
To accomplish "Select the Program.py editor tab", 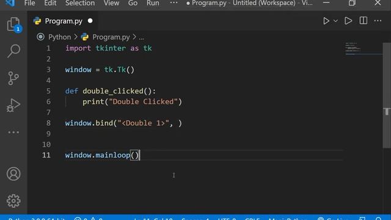I will (x=63, y=21).
